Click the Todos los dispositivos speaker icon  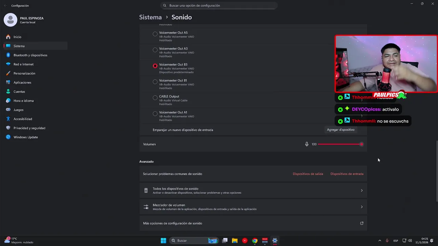(x=146, y=190)
